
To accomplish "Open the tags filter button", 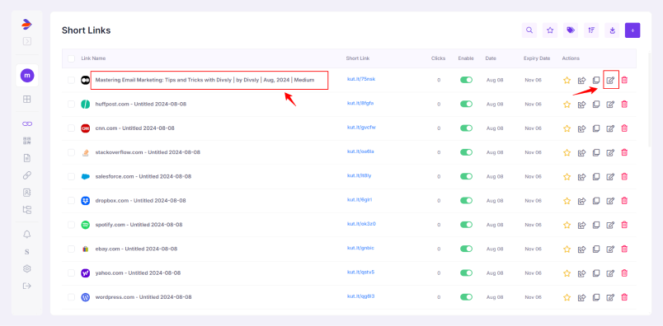I will (x=571, y=30).
